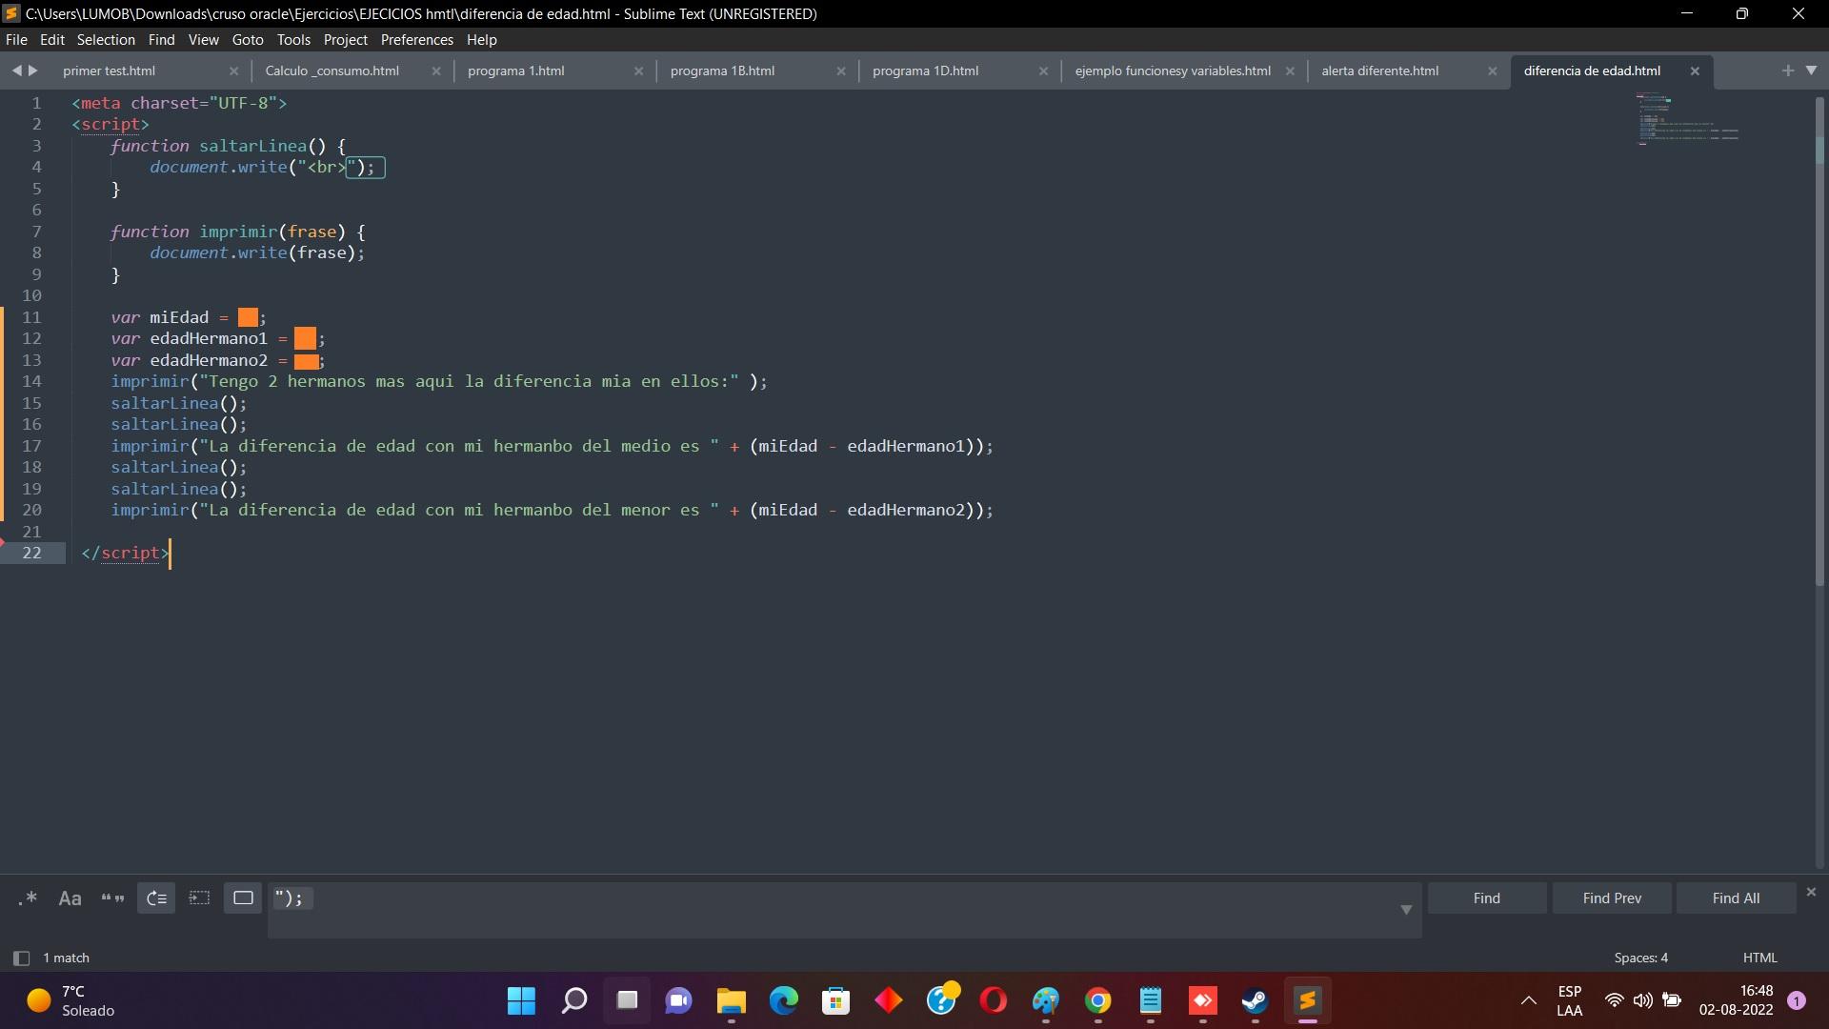
Task: Open the Project menu
Action: (x=345, y=40)
